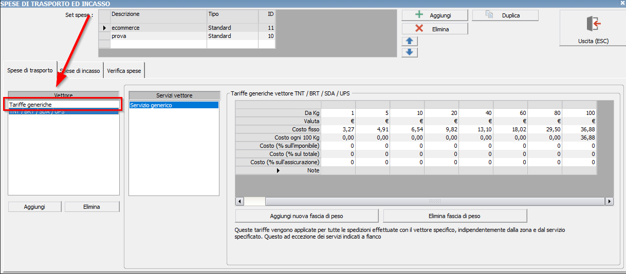Select Tariffe generiche in the Vettore list
The image size is (626, 274).
64,104
